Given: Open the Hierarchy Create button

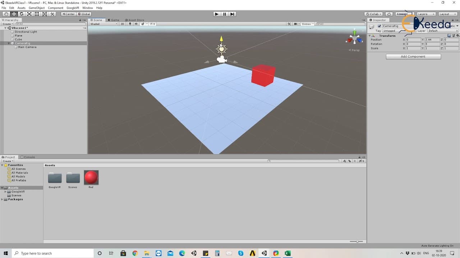Looking at the screenshot, I should pyautogui.click(x=7, y=24).
